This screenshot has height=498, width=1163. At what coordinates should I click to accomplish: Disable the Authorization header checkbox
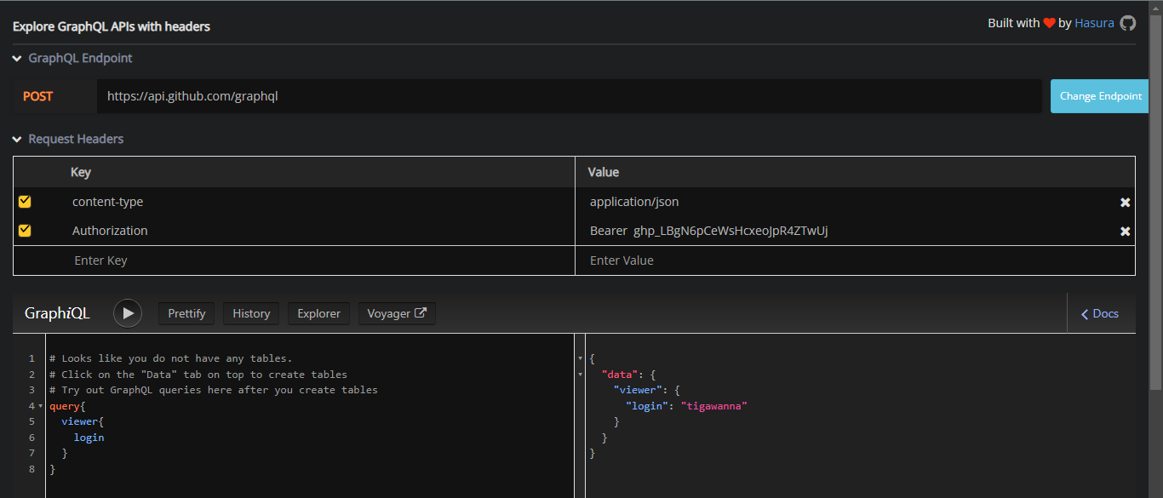(x=25, y=231)
